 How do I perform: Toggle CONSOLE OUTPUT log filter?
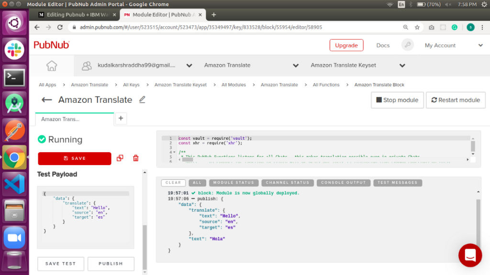(344, 183)
